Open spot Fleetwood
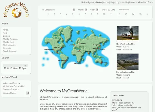 click(x=127, y=50)
